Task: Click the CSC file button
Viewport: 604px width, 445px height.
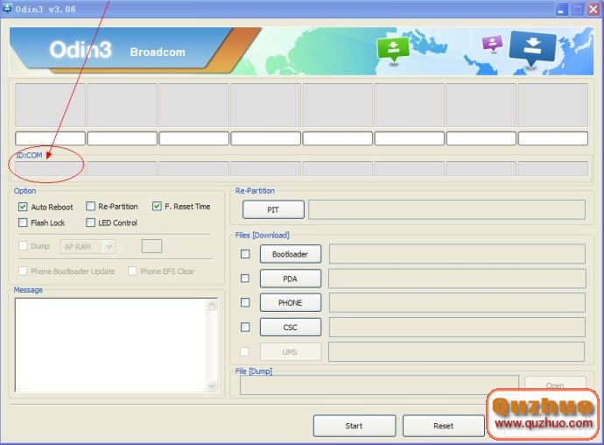Action: point(291,328)
